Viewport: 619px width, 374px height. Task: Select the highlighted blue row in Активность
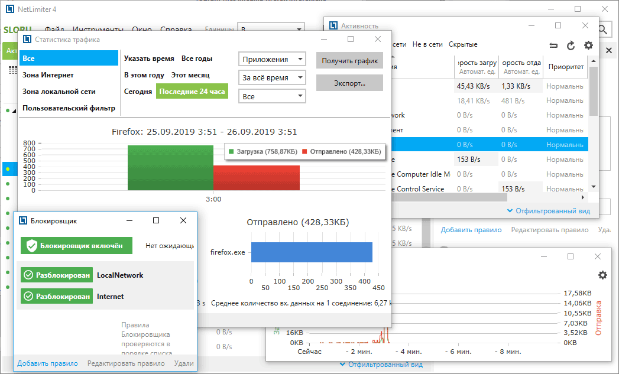[490, 144]
